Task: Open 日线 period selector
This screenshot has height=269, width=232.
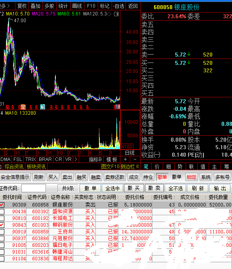Action: (129, 153)
